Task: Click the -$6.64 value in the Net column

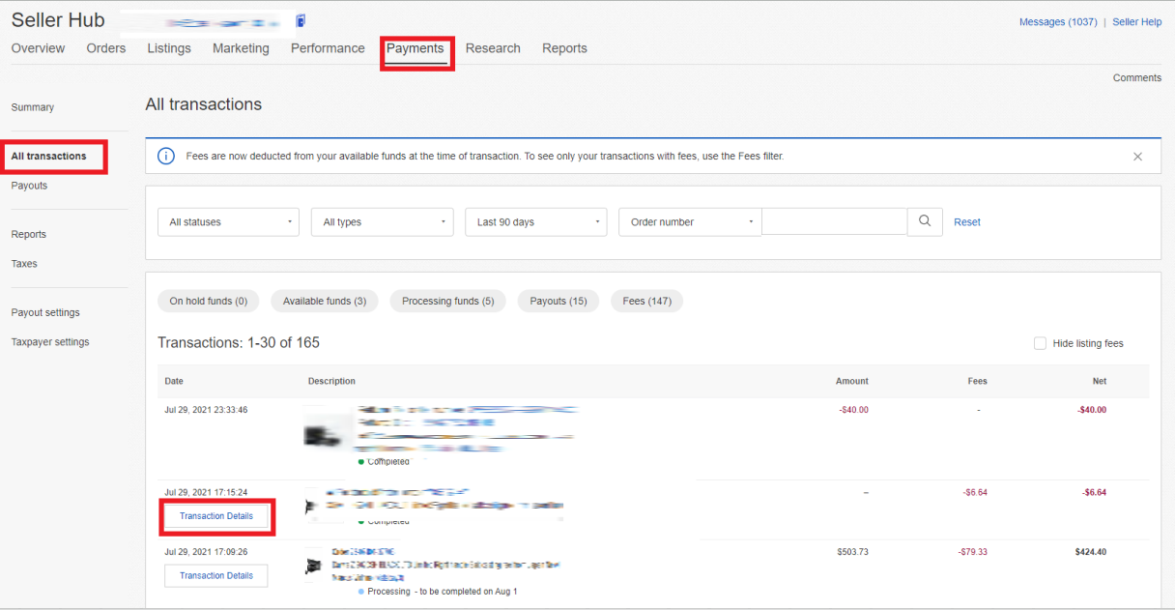Action: (1094, 492)
